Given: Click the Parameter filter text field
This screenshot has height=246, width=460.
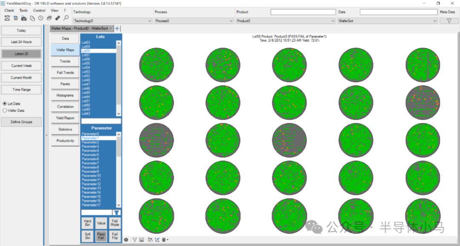Looking at the screenshot, I should click(x=97, y=213).
